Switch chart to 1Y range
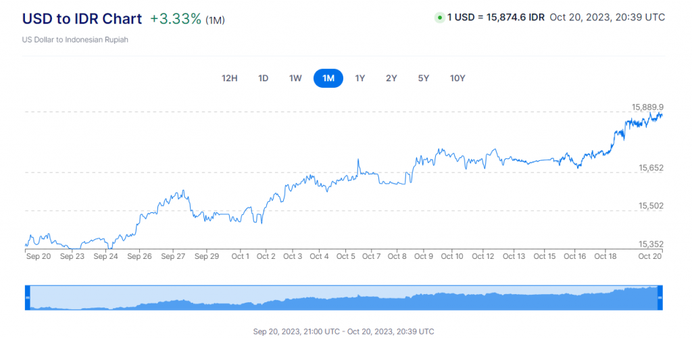Screen dimensions: 692x338 pyautogui.click(x=360, y=78)
